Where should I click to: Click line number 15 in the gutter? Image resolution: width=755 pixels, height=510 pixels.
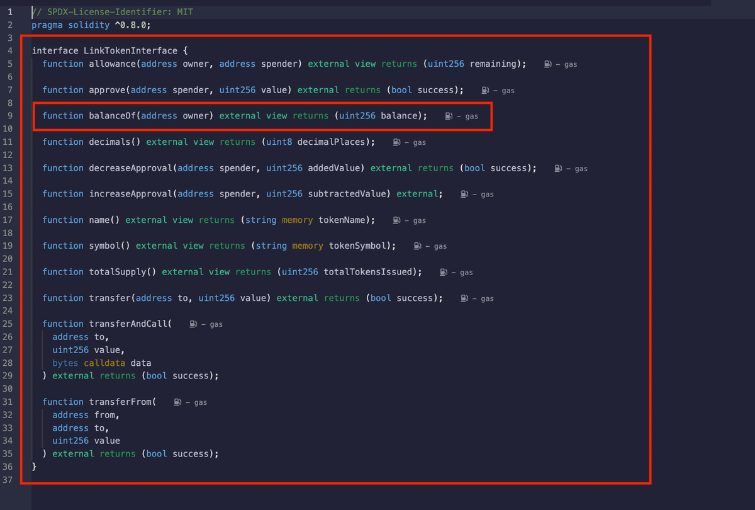[x=8, y=194]
